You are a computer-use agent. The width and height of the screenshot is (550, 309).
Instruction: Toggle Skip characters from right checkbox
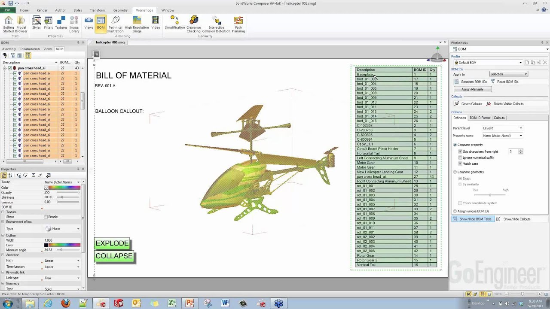point(460,151)
